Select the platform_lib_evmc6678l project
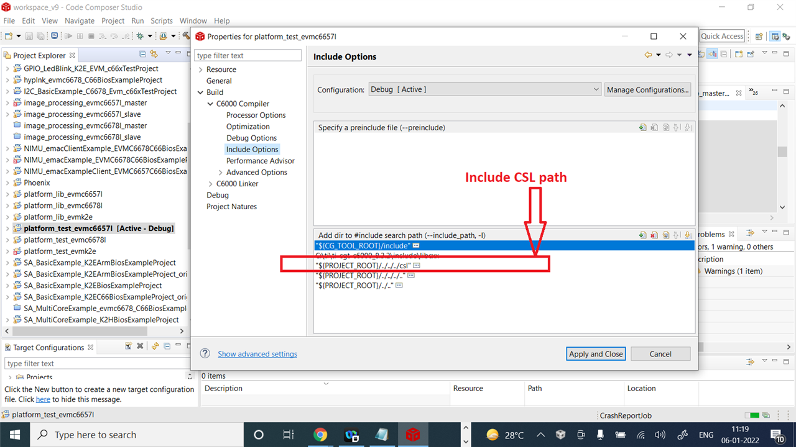Screen dimensions: 796x447 tap(63, 205)
